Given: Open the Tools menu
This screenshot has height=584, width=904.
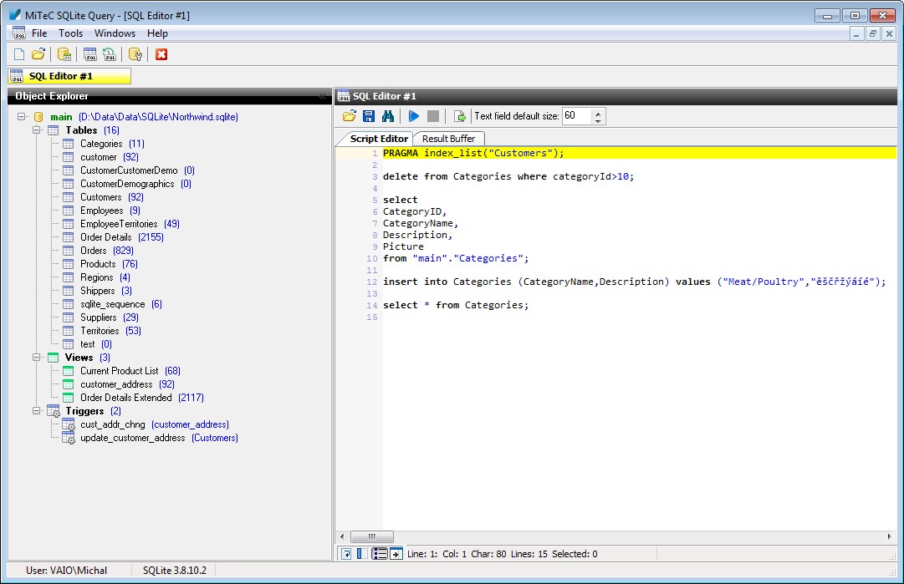Looking at the screenshot, I should (x=70, y=33).
